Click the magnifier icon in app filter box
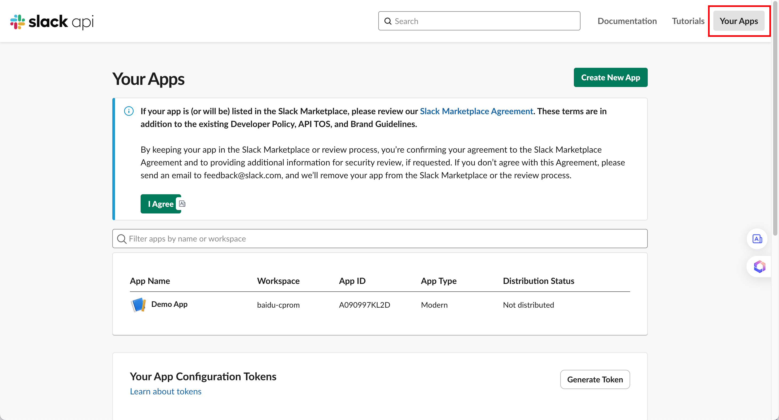 (122, 239)
